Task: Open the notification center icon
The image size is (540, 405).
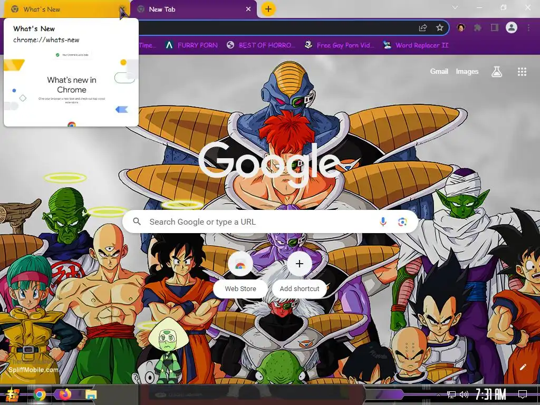Action: [523, 394]
